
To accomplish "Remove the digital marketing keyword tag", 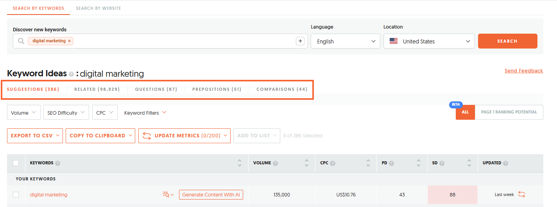I will 70,41.
